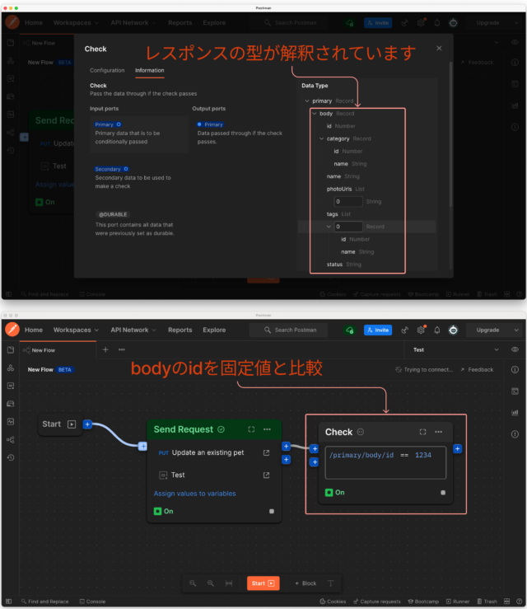Click Send Request block expand icon
This screenshot has height=609, width=527.
(251, 429)
